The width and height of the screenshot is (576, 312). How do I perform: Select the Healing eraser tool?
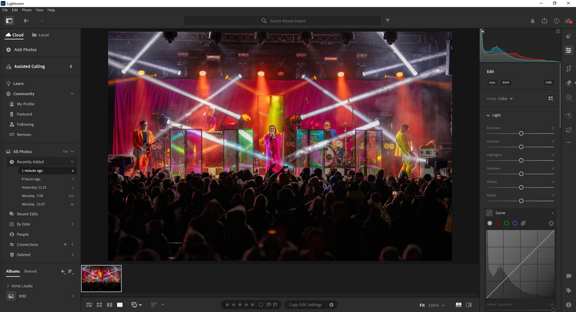[569, 83]
